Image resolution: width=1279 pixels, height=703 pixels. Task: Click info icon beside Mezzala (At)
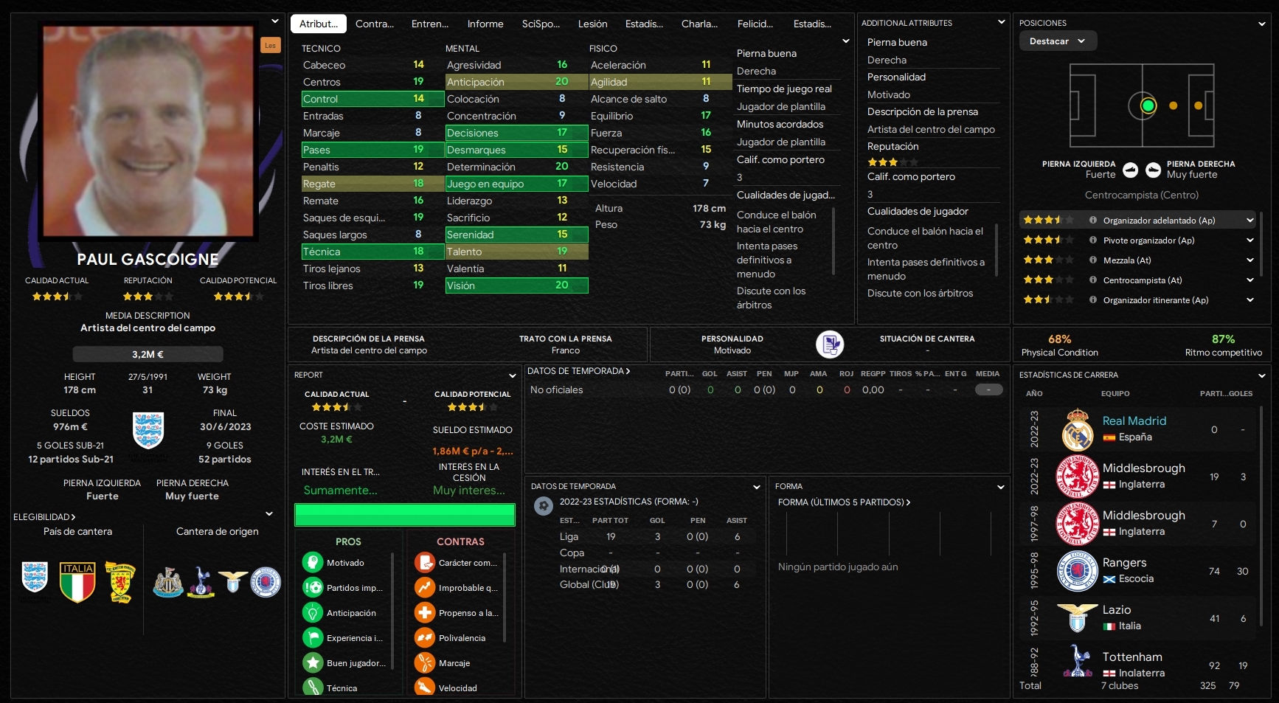1093,260
